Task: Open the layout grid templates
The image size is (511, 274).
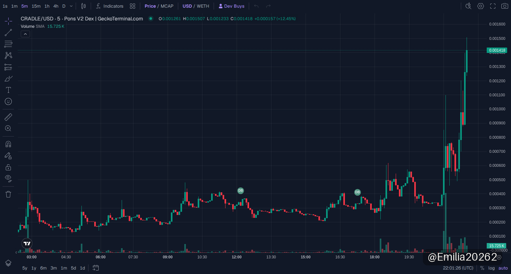Action: point(133,6)
